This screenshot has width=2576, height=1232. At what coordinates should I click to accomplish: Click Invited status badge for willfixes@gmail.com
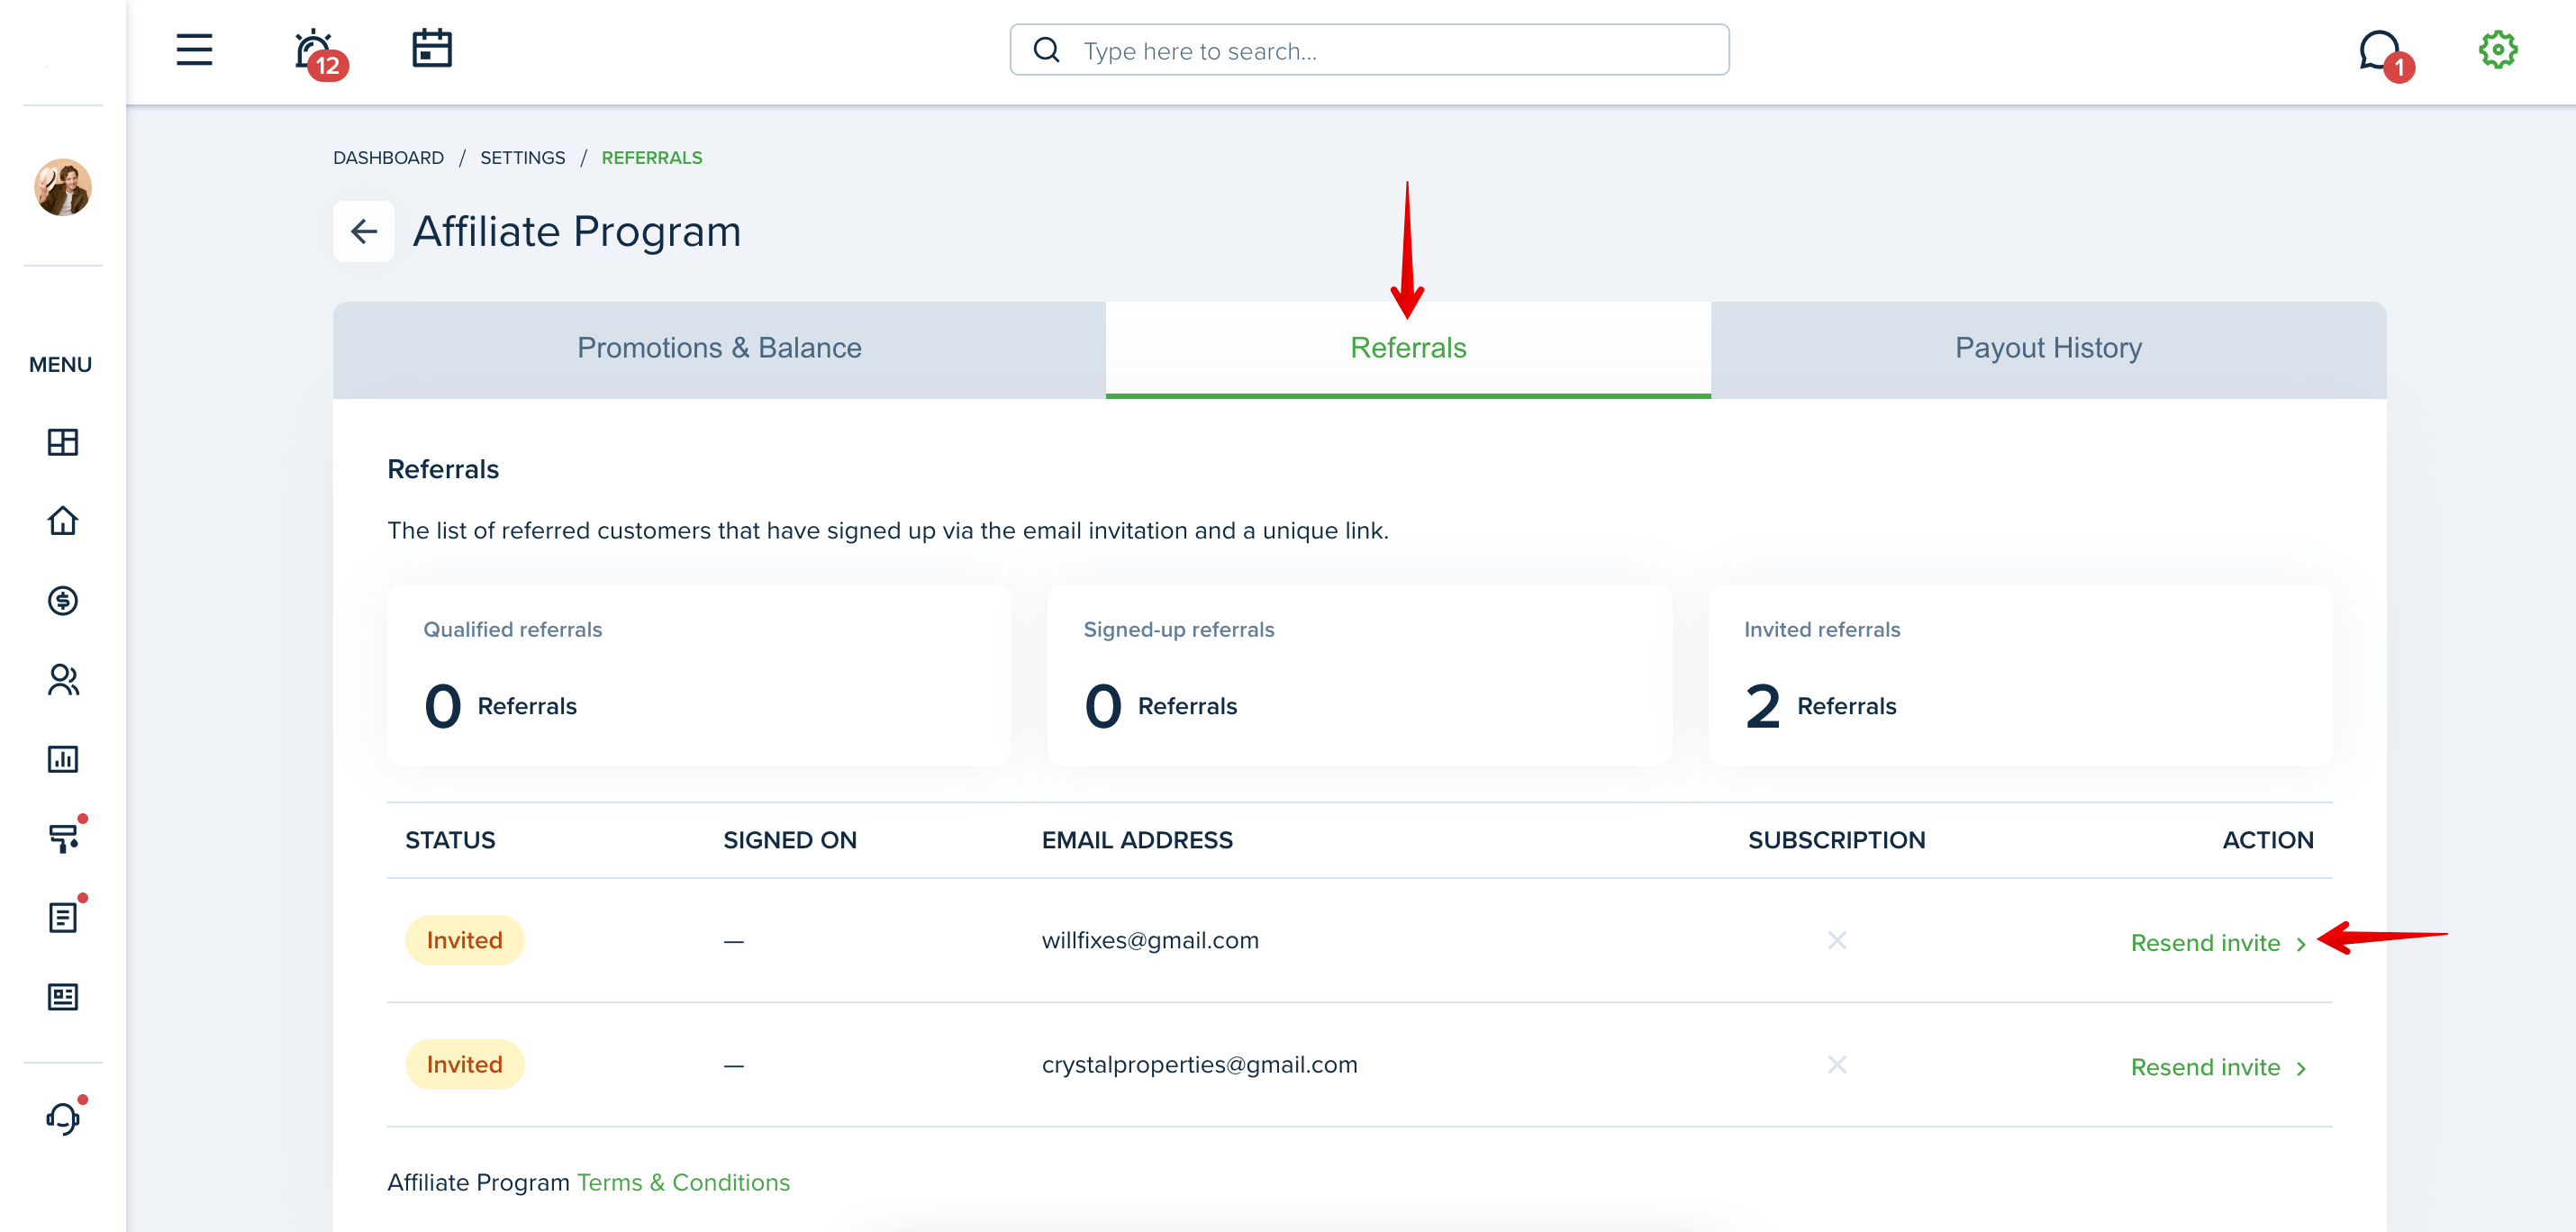click(x=465, y=941)
